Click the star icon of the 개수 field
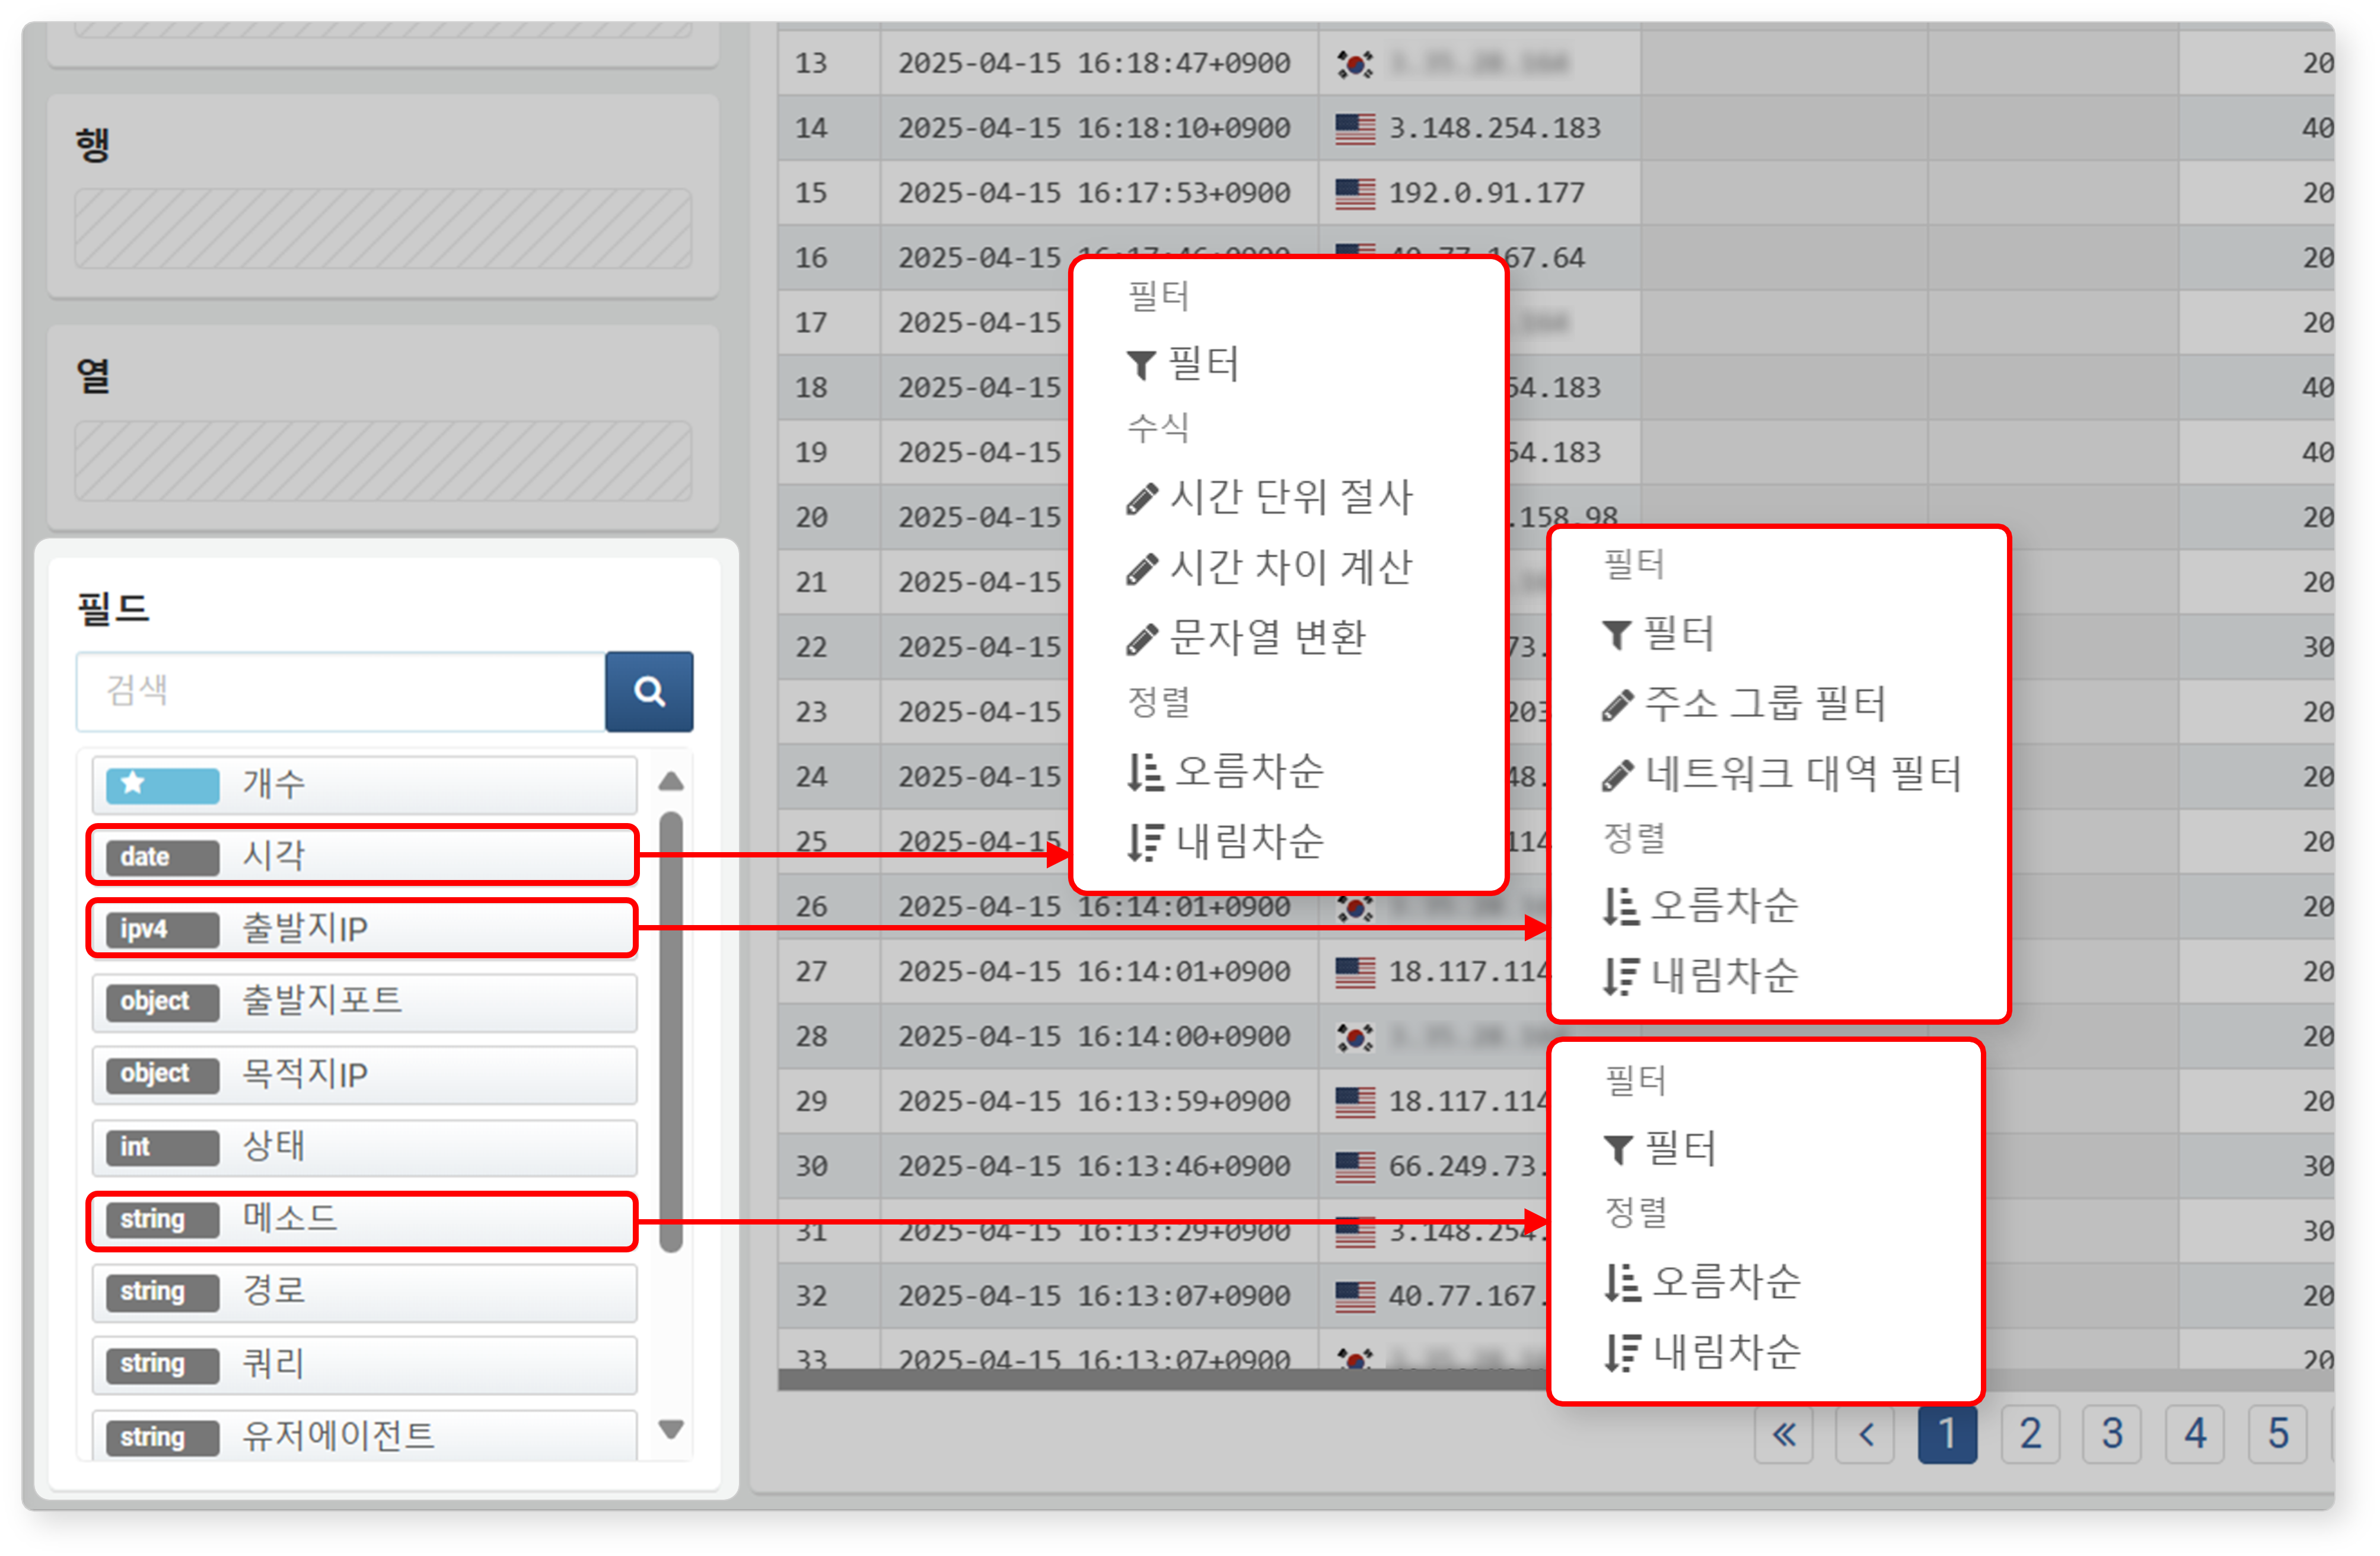2380x1556 pixels. pos(133,783)
